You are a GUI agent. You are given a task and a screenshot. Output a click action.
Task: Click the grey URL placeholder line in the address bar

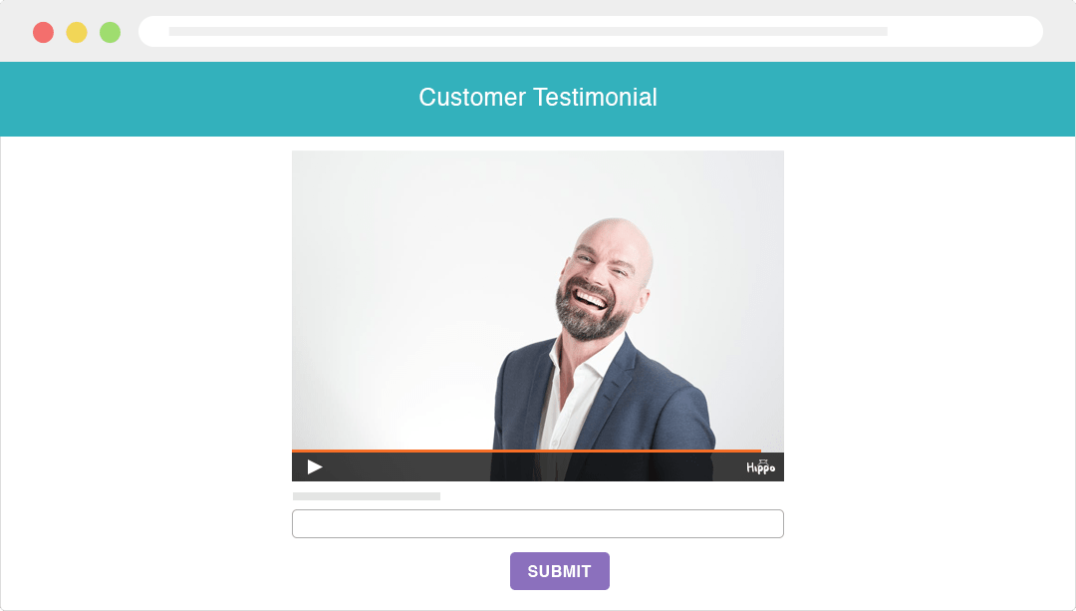tap(528, 32)
